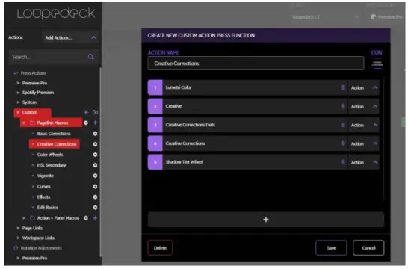Screen dimensions: 411x269
Task: Open gear settings for Creative Corrections macro
Action: click(x=95, y=144)
